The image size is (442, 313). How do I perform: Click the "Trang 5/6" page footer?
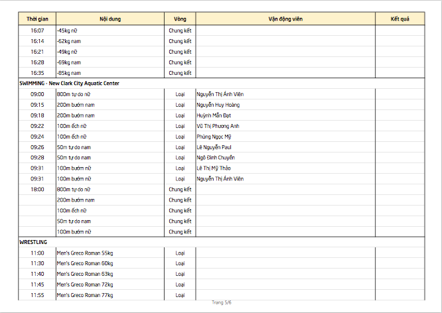coord(221,303)
